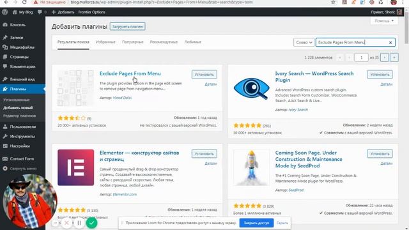Switch to the Любимые tab
The width and height of the screenshot is (409, 230).
coord(193,42)
